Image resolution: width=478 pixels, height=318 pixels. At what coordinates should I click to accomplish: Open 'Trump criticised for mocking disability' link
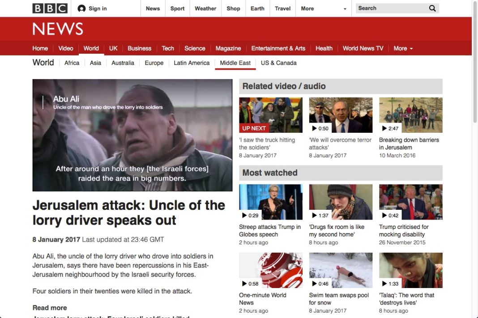[404, 231]
